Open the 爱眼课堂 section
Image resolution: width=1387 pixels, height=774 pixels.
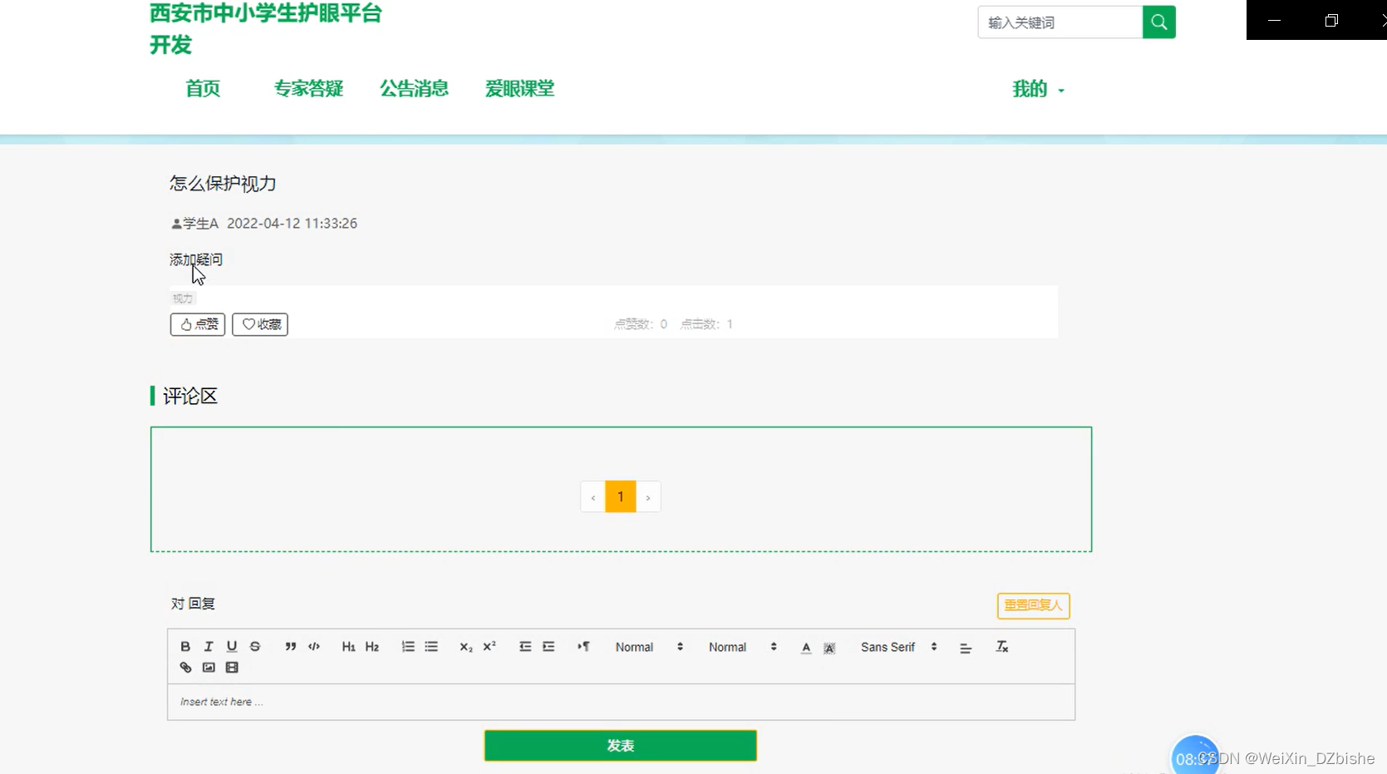519,89
